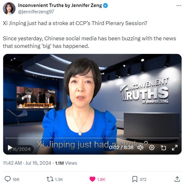Image resolution: width=186 pixels, height=185 pixels.
Task: Open the share upload arrow icon
Action: [177, 179]
